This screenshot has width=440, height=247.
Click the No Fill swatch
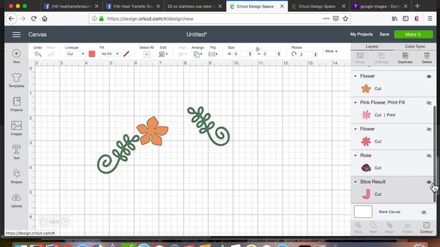tap(126, 54)
